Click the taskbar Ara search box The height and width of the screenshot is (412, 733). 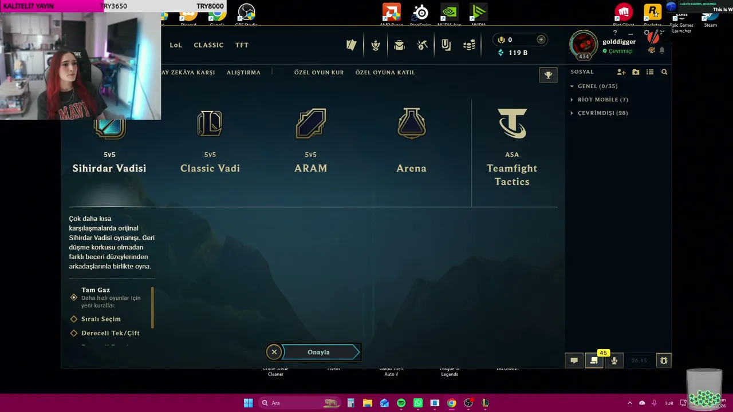pyautogui.click(x=299, y=403)
